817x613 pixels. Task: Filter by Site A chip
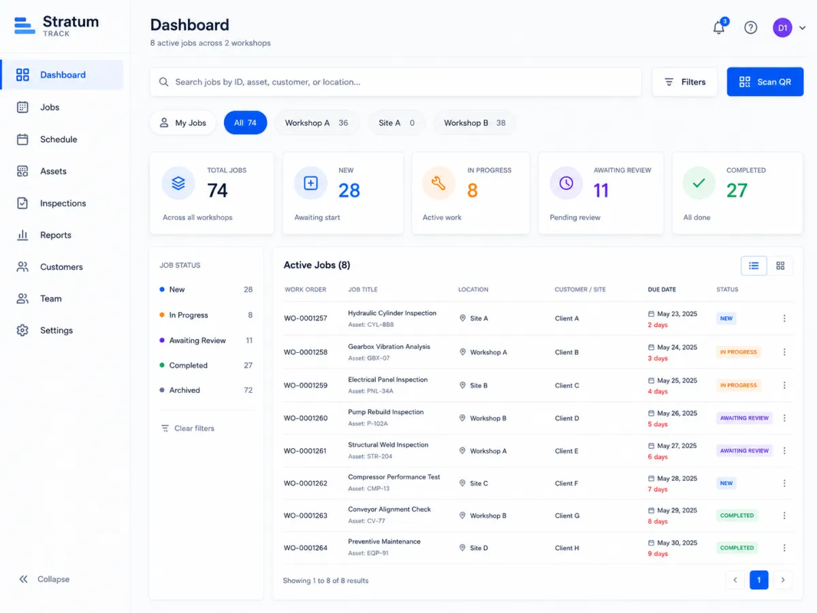coord(397,123)
